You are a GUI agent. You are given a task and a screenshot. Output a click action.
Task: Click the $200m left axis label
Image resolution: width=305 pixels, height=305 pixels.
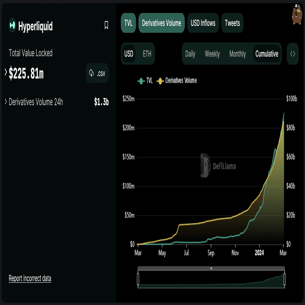[128, 128]
